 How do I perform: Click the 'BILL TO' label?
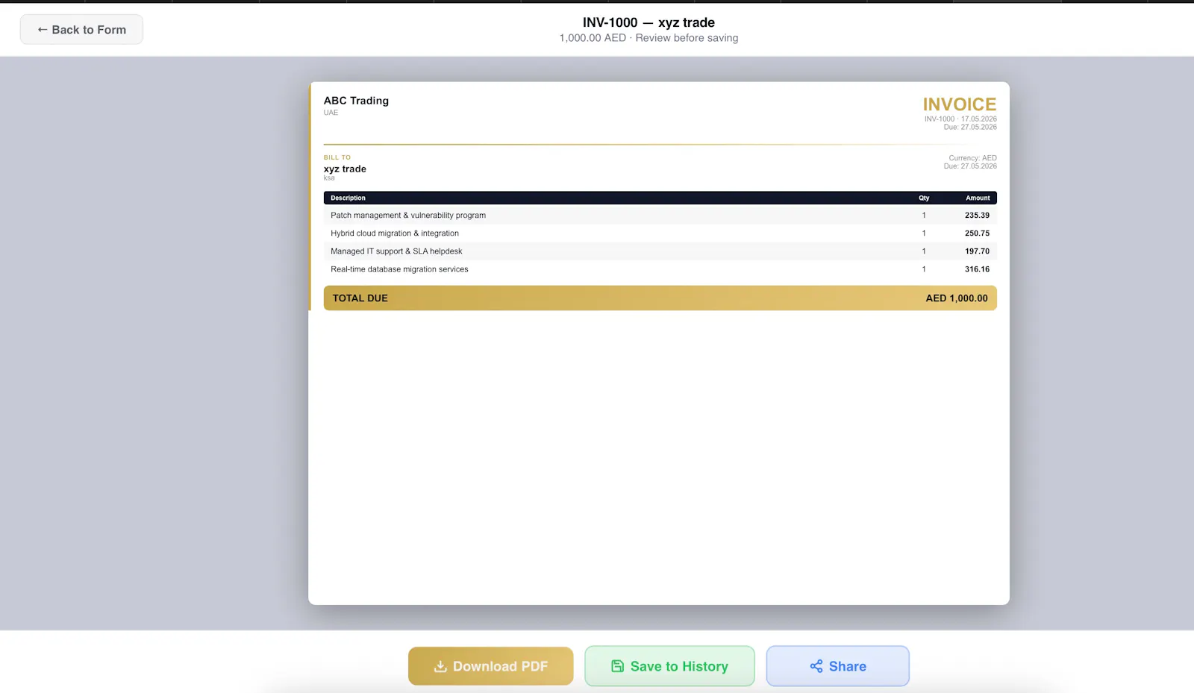(337, 157)
